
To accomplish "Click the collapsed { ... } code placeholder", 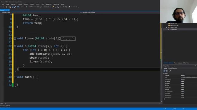I will (68, 38).
